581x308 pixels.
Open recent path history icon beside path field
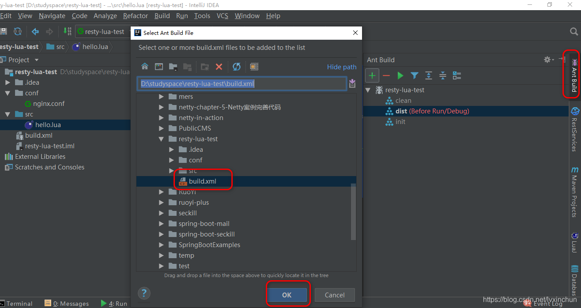click(x=352, y=83)
